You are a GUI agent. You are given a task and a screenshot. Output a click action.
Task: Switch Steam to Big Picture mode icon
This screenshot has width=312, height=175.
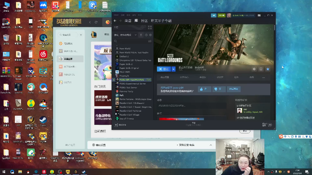(x=259, y=15)
